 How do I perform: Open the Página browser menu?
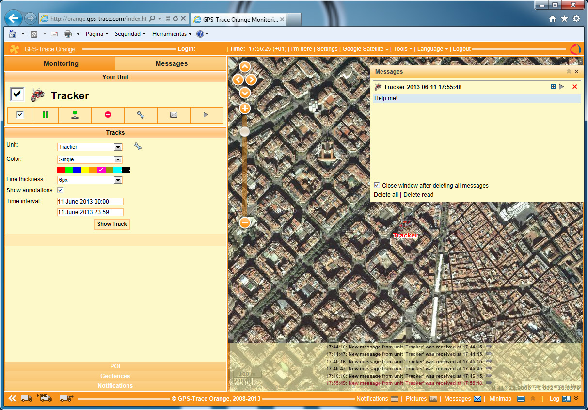(97, 34)
